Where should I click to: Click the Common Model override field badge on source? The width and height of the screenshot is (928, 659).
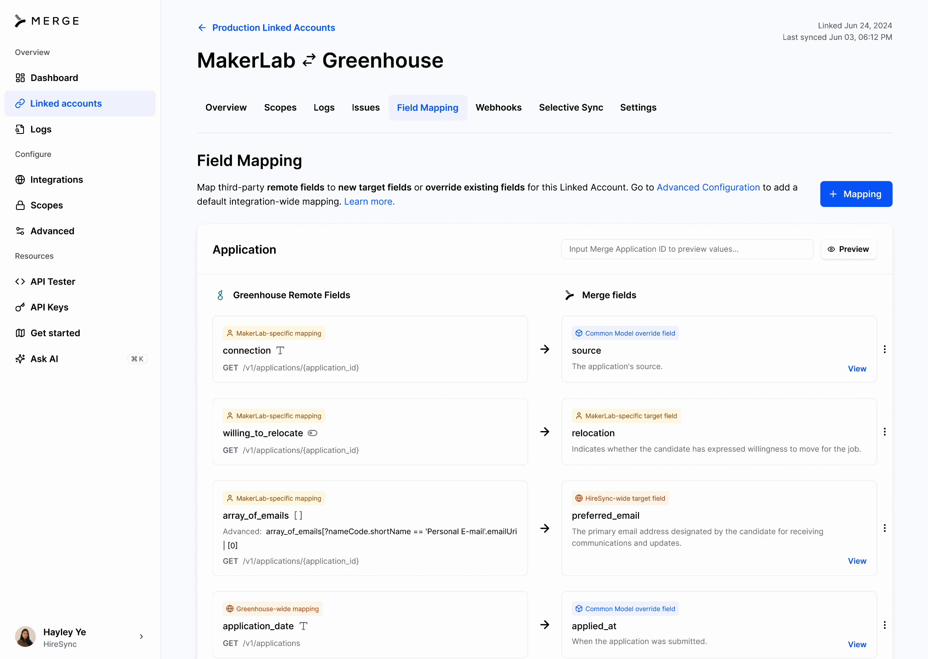pos(625,333)
